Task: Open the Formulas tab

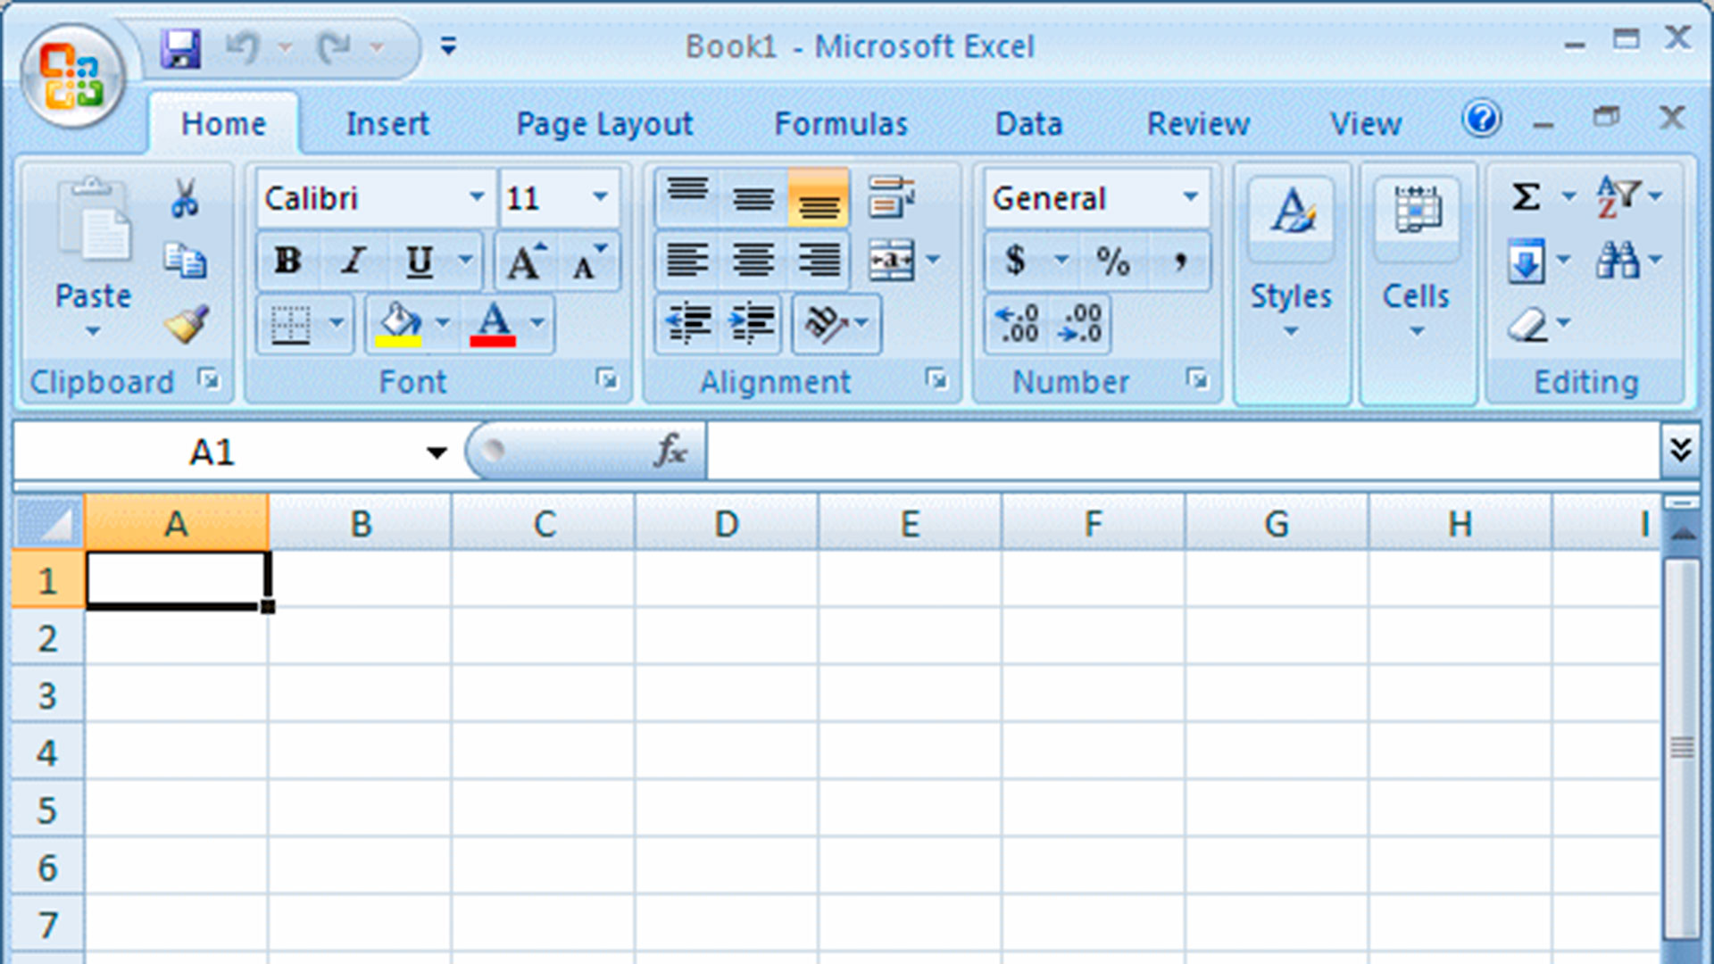Action: click(840, 124)
